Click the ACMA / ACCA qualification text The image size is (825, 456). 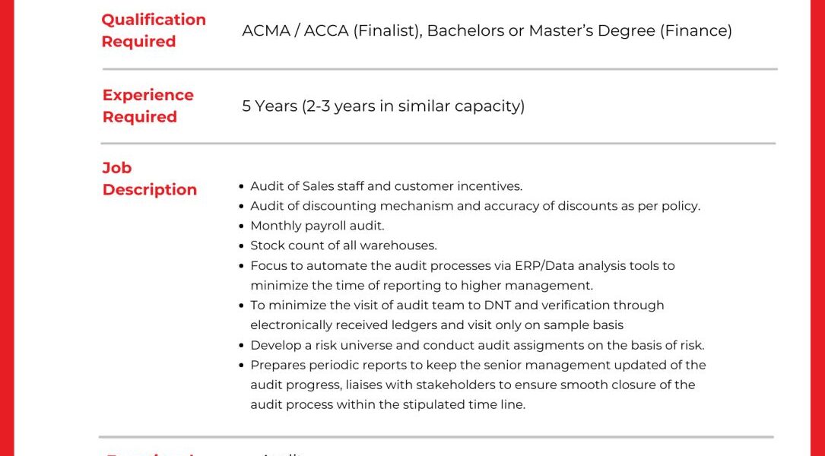pos(487,30)
